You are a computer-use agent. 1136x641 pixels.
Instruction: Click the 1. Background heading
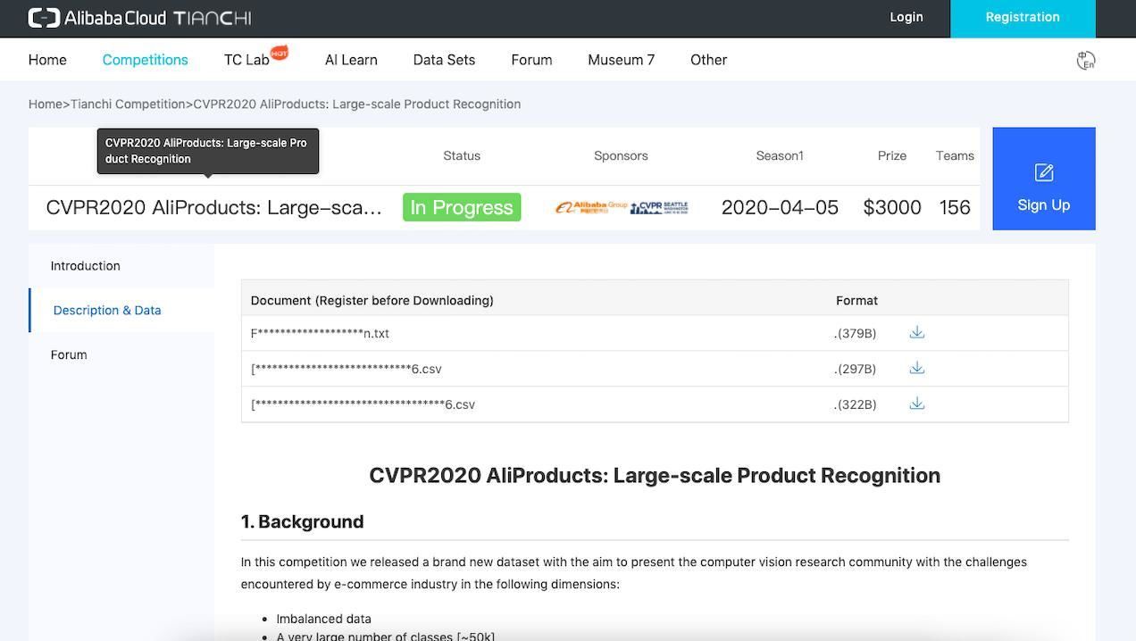click(x=302, y=521)
